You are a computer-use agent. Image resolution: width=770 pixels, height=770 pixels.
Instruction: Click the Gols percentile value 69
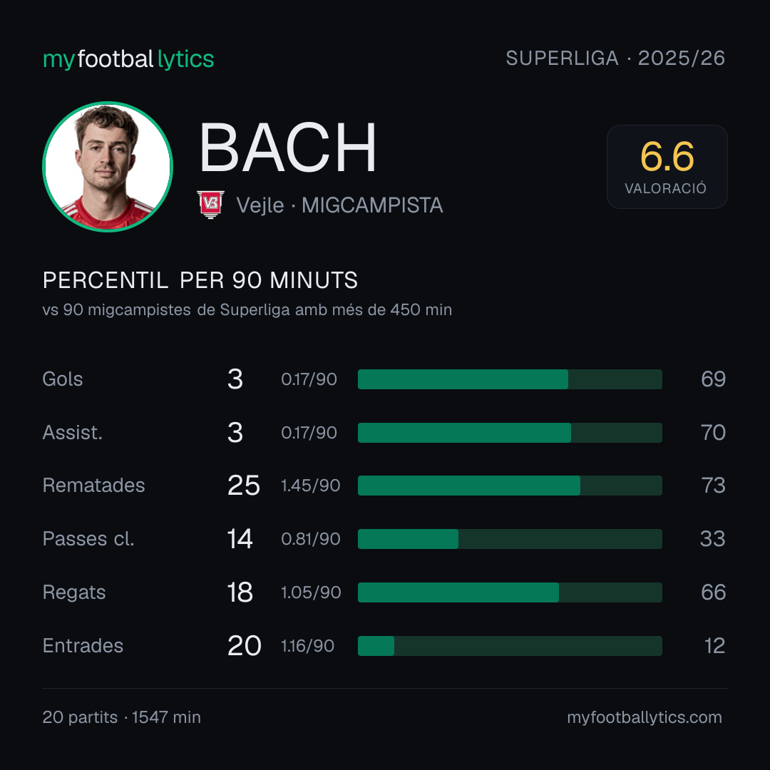(713, 379)
